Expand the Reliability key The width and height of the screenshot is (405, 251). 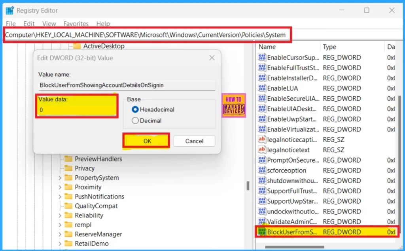pos(60,215)
